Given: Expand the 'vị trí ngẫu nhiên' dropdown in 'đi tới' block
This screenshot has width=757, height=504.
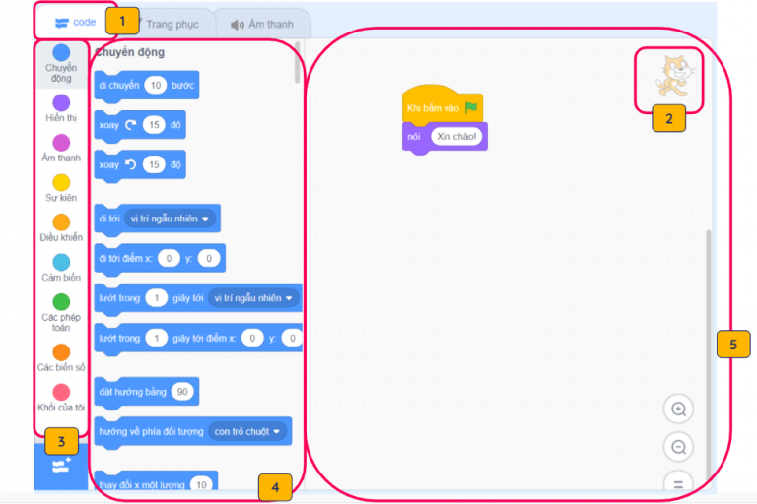Looking at the screenshot, I should coord(171,219).
